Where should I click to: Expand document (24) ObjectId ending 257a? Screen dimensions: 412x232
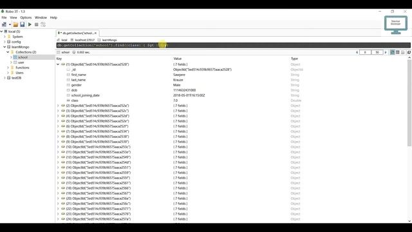pyautogui.click(x=58, y=219)
